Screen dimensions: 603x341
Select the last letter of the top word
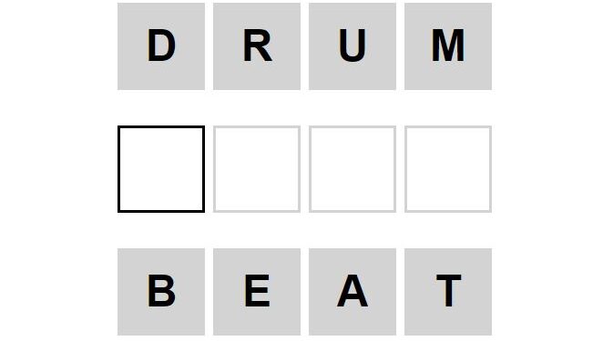point(448,46)
